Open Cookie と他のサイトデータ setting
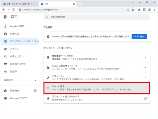This screenshot has width=158, height=119. pos(97,68)
